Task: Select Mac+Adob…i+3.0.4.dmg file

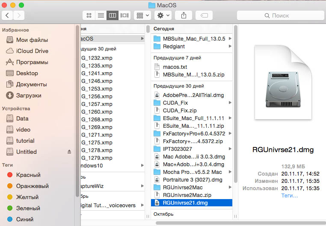Action: (192, 164)
